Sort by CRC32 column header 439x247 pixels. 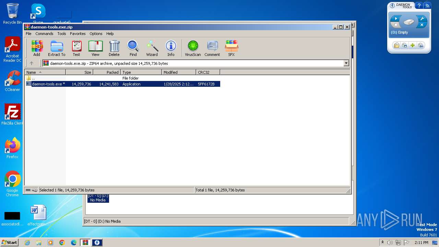208,72
